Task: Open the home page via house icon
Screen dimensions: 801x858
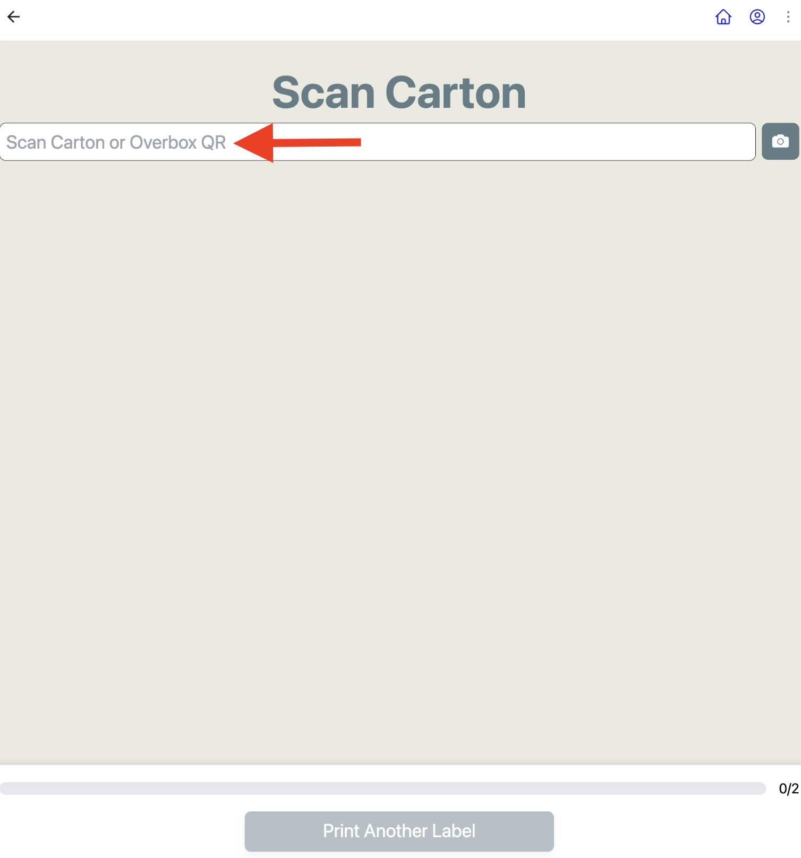Action: (723, 17)
